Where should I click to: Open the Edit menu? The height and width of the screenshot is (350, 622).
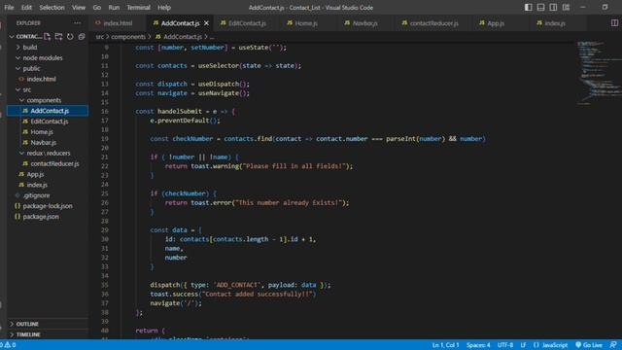coord(26,7)
